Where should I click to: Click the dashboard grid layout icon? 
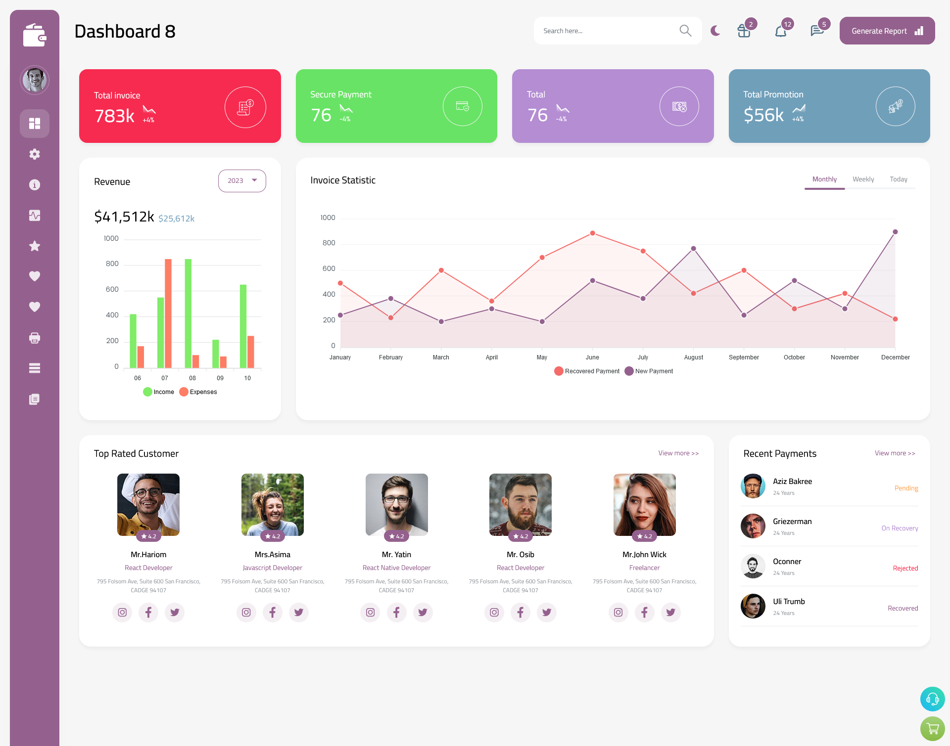35,123
